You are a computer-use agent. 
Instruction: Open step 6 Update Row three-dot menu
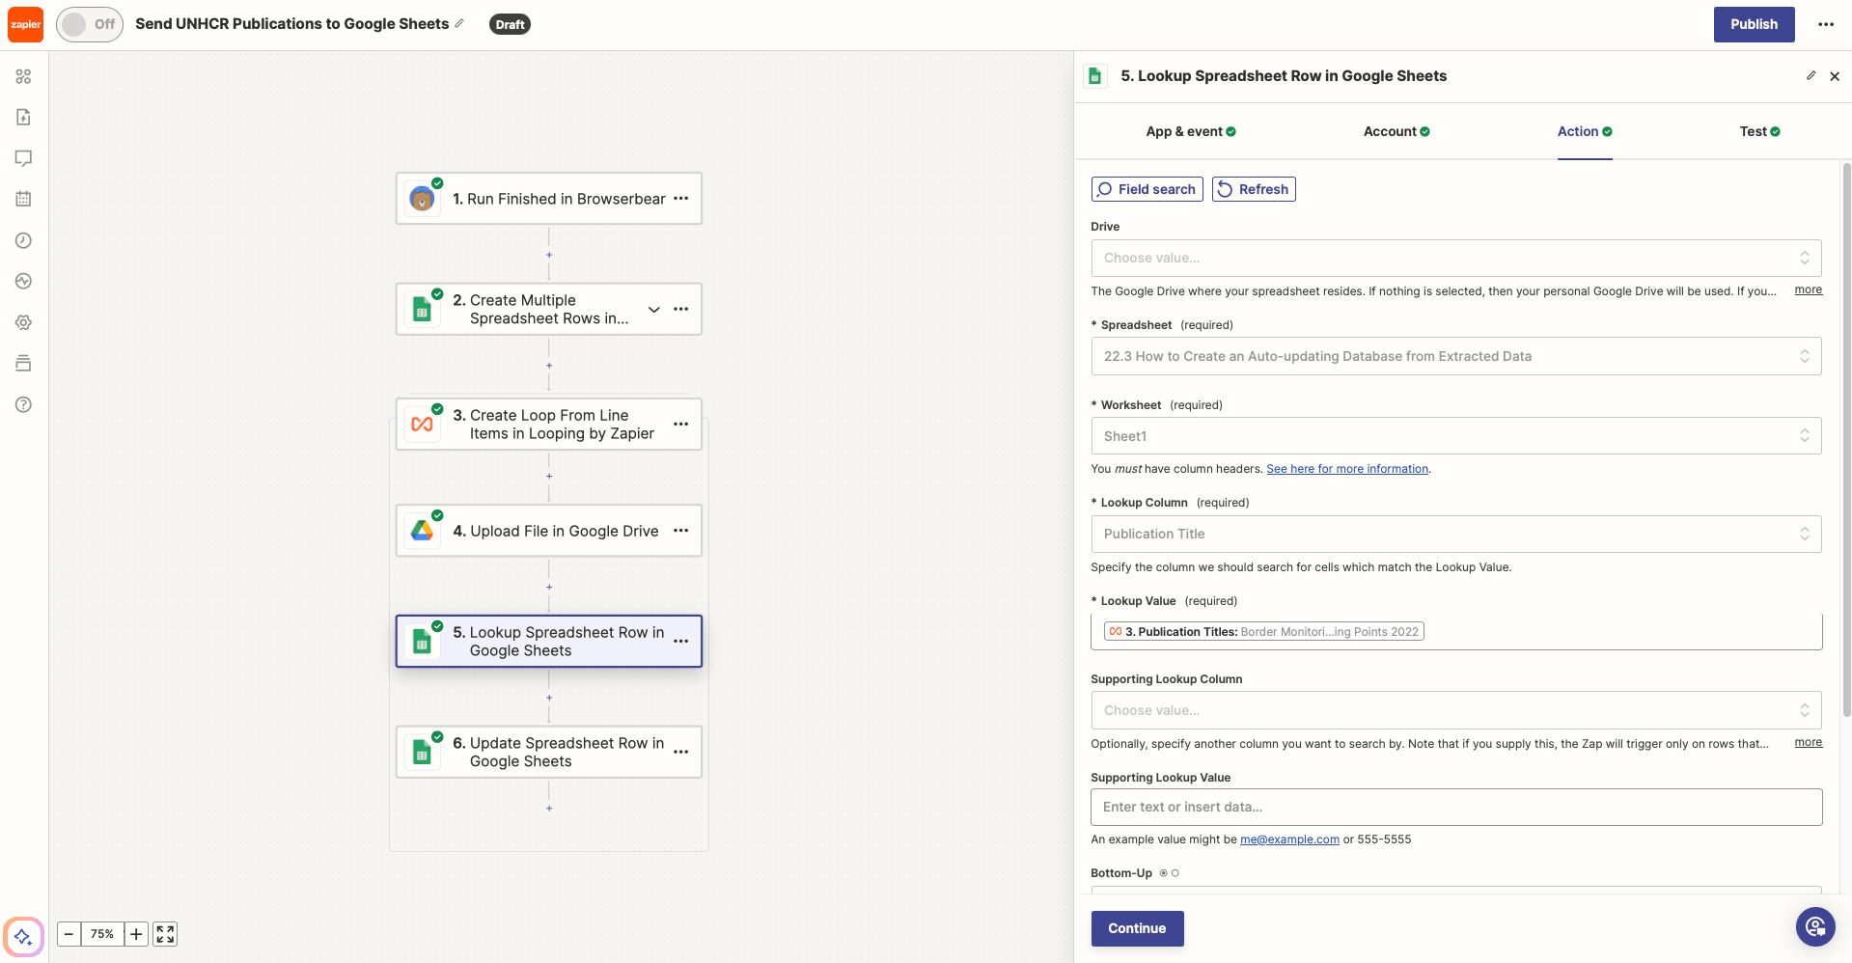(x=681, y=752)
